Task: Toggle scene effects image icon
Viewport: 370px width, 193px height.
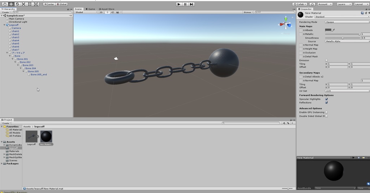Action: pyautogui.click(x=118, y=12)
